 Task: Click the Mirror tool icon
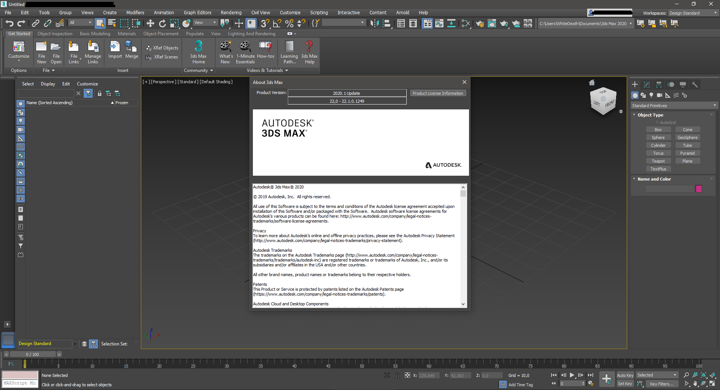coord(374,23)
